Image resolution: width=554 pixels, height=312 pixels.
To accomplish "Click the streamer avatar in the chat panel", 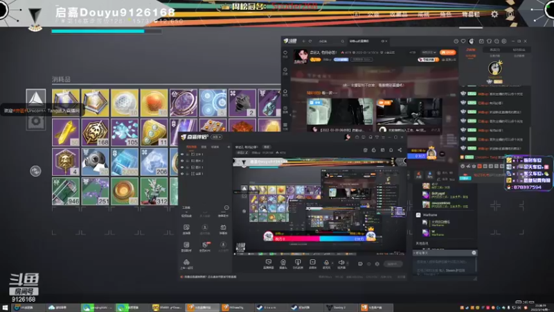I will [495, 68].
